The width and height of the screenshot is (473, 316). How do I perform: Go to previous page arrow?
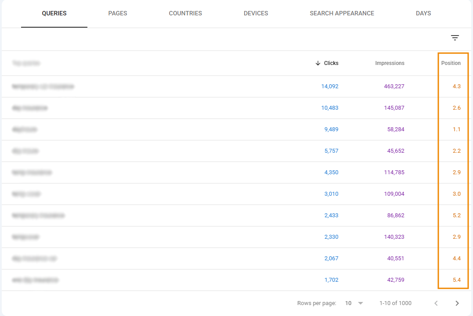coord(436,303)
